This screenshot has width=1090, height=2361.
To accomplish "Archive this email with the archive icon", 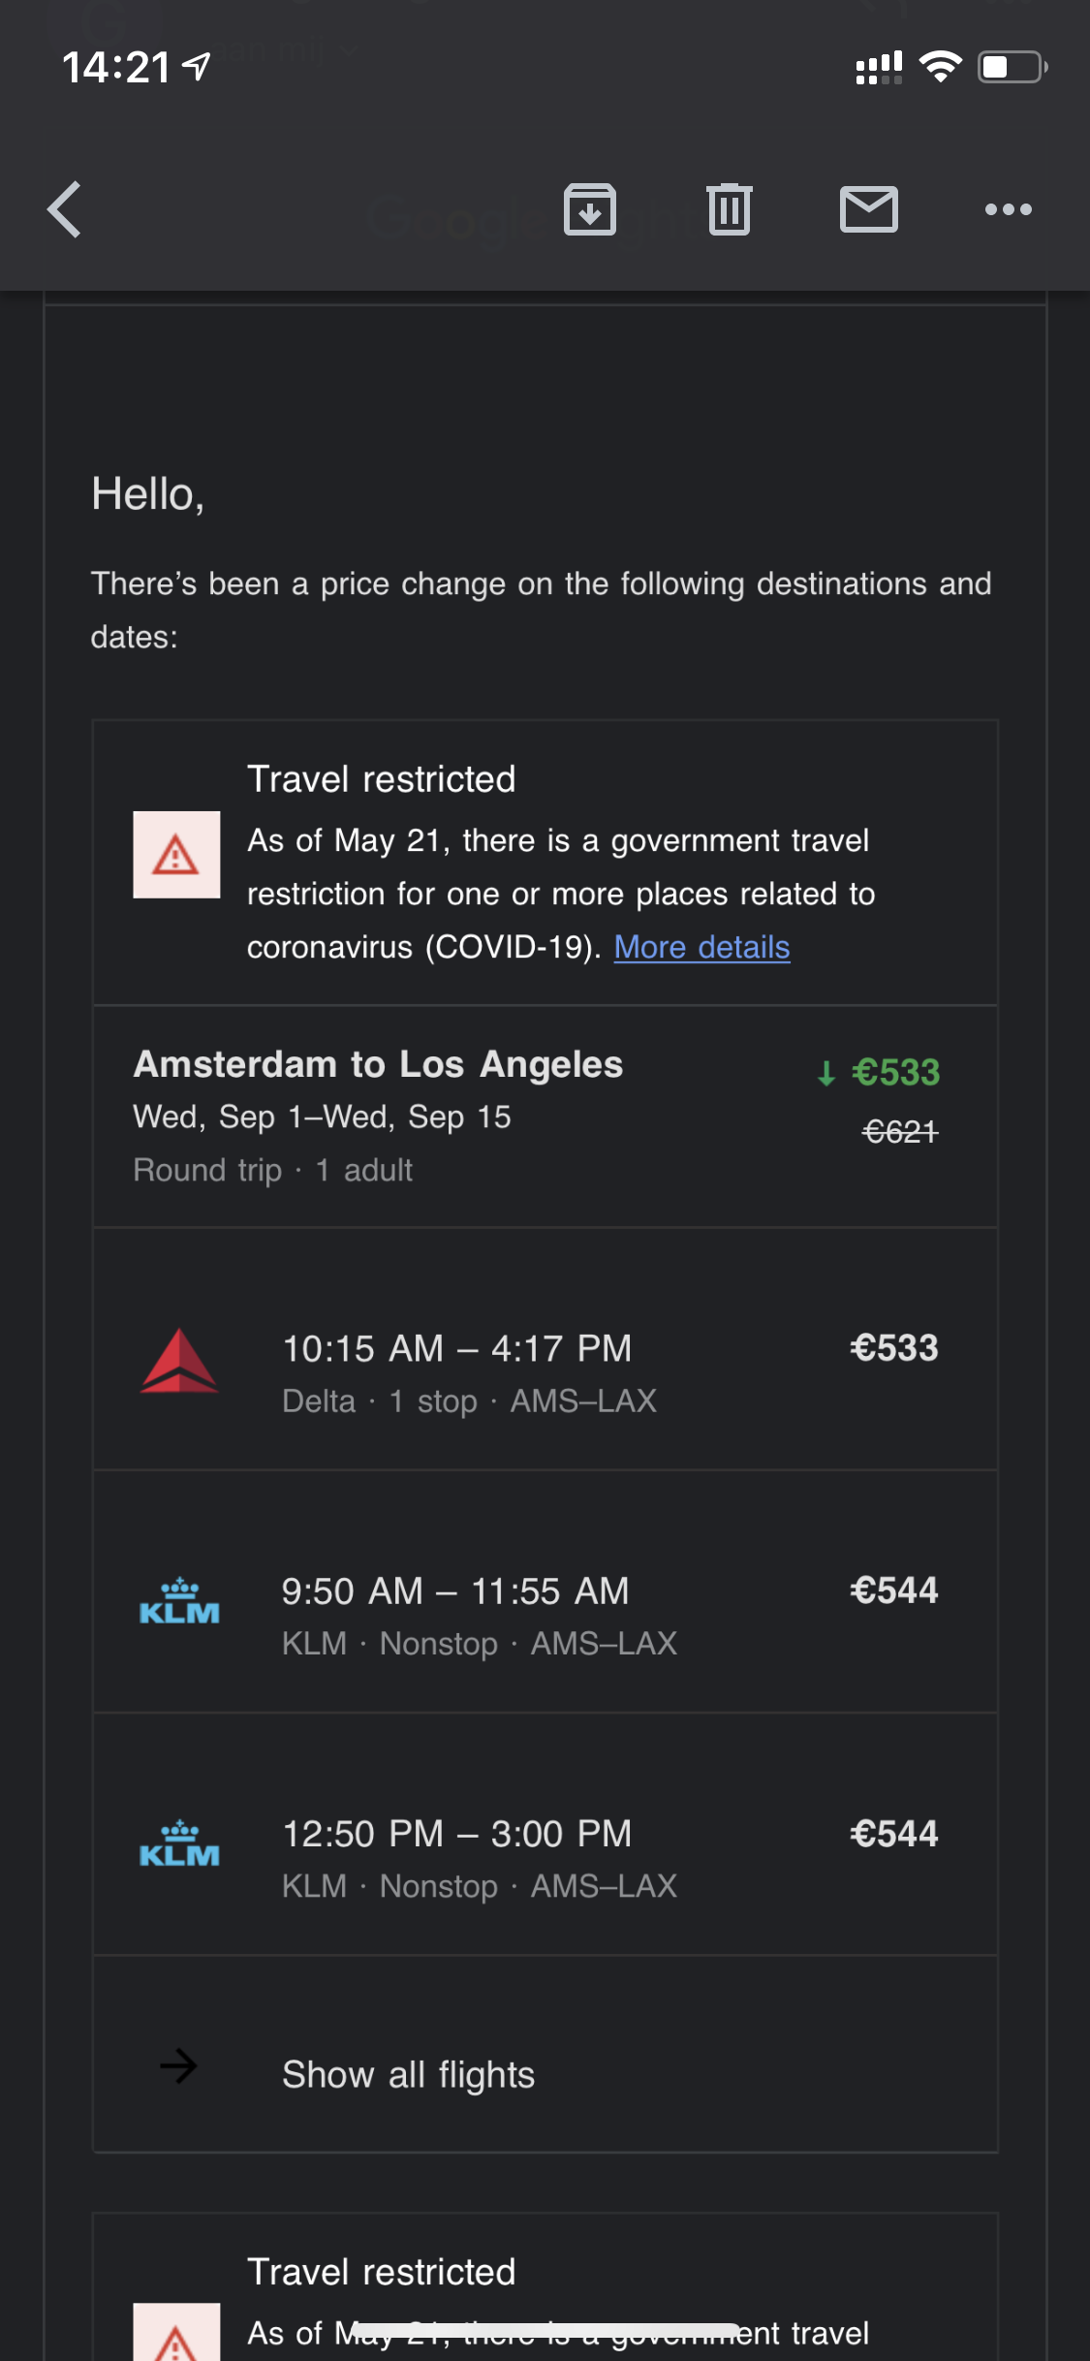I will pyautogui.click(x=590, y=209).
